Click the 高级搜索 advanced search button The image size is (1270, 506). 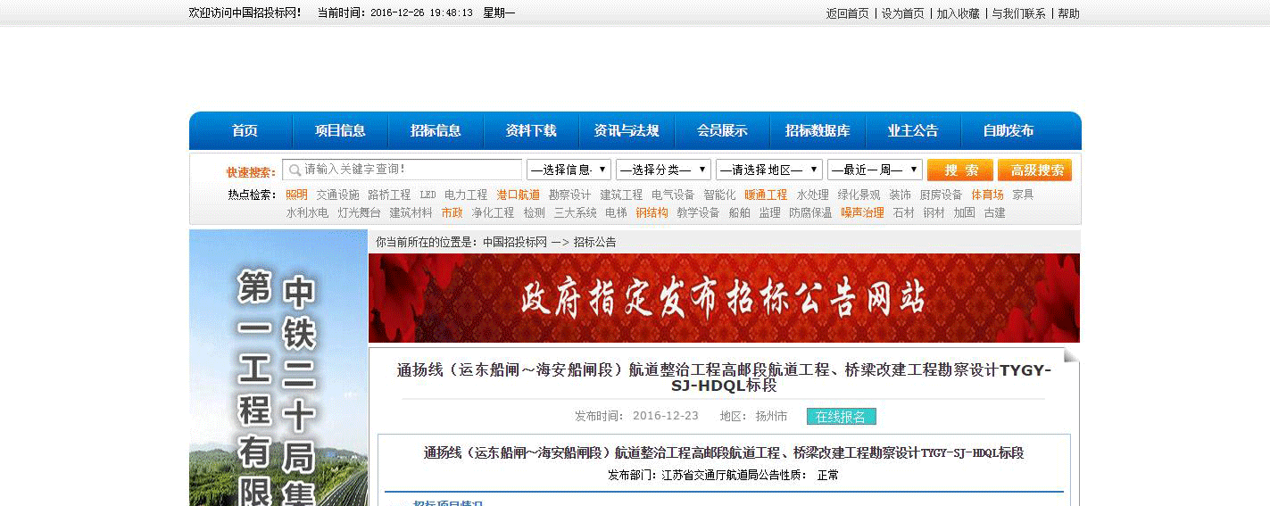click(1035, 170)
